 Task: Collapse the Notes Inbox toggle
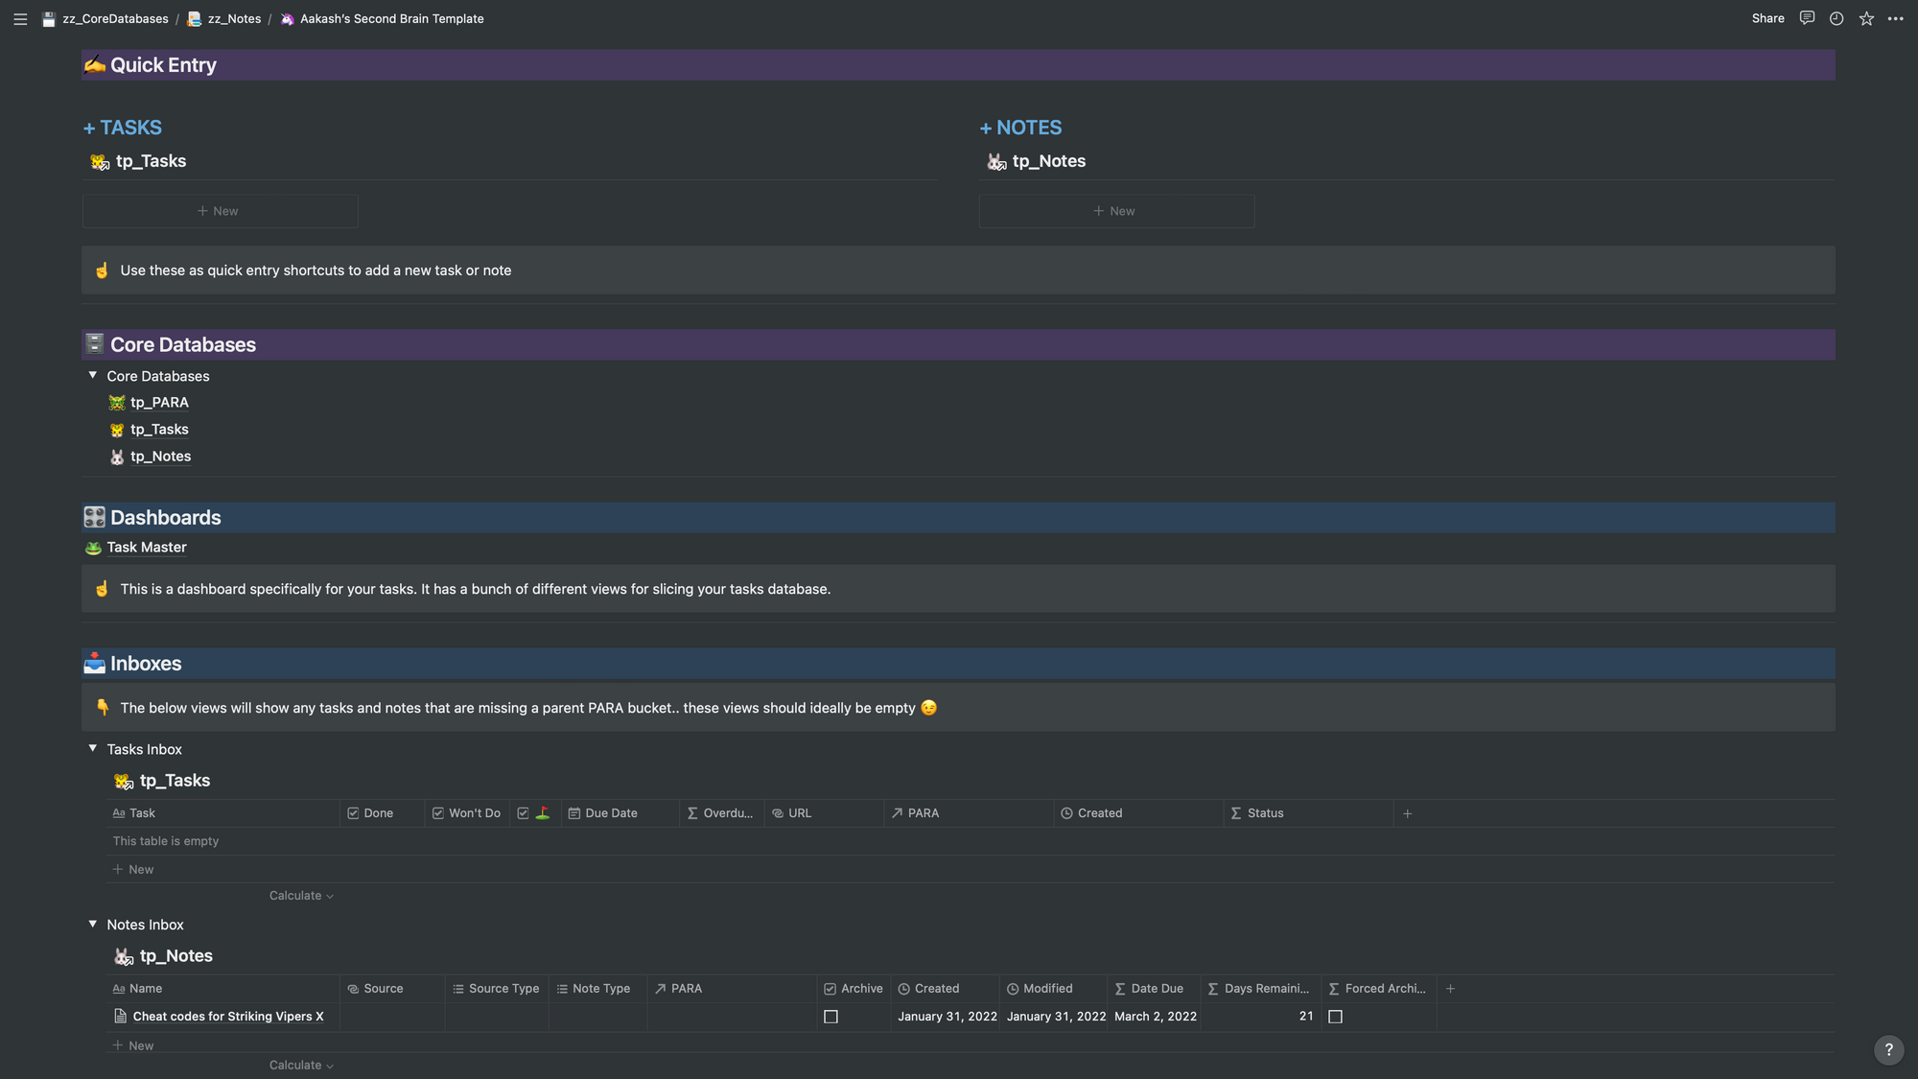tap(93, 924)
